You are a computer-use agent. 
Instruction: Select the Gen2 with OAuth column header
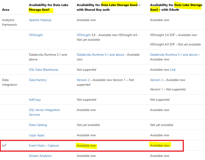tap(176, 7)
